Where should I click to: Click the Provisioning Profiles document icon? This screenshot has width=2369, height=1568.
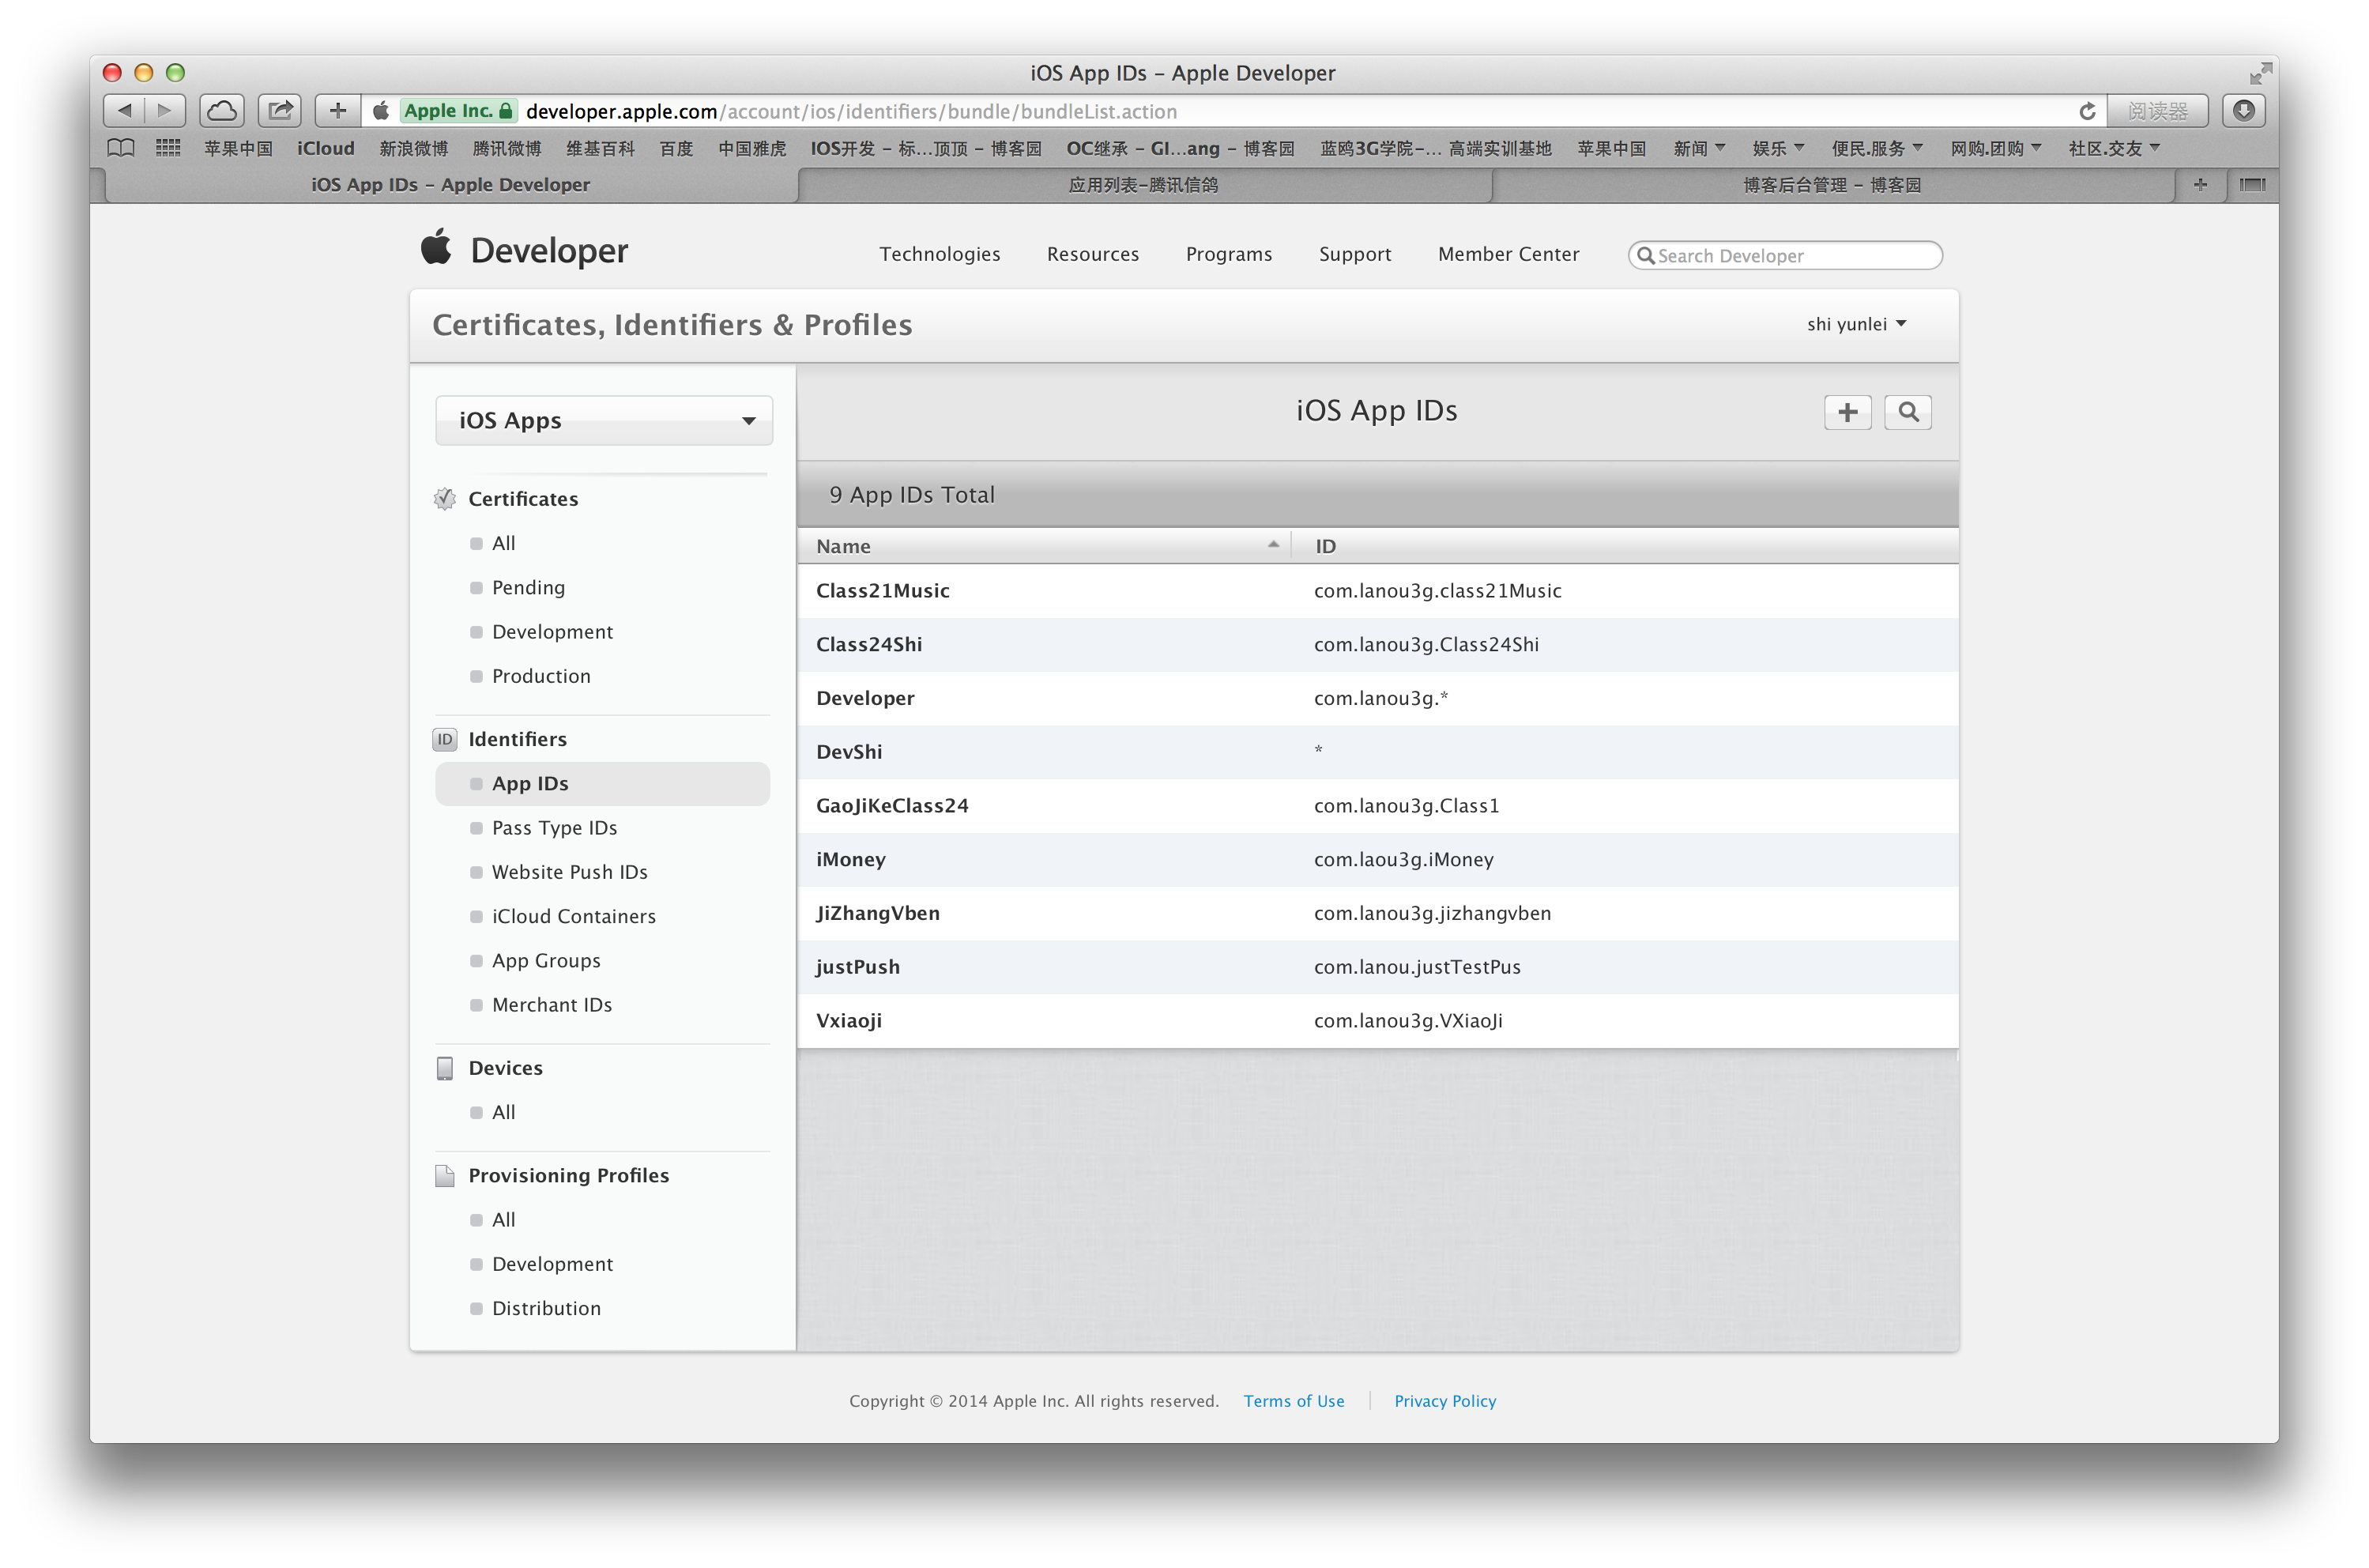(x=445, y=1175)
